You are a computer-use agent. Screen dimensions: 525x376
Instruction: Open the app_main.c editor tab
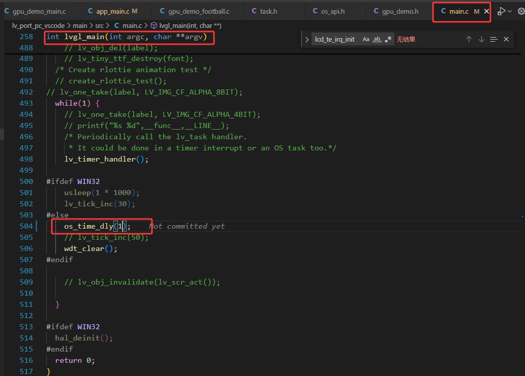pos(113,11)
